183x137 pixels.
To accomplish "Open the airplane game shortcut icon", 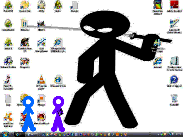I will [x=25, y=62].
